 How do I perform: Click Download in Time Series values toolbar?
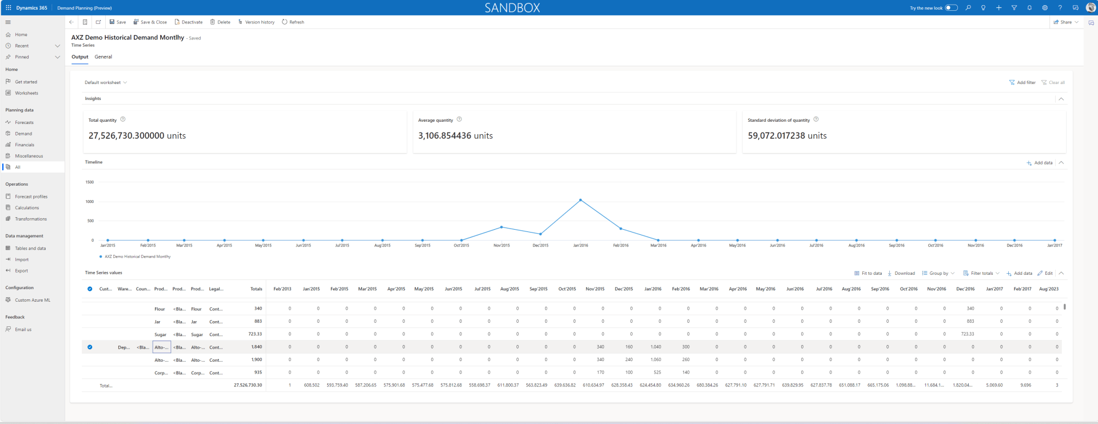pyautogui.click(x=901, y=273)
